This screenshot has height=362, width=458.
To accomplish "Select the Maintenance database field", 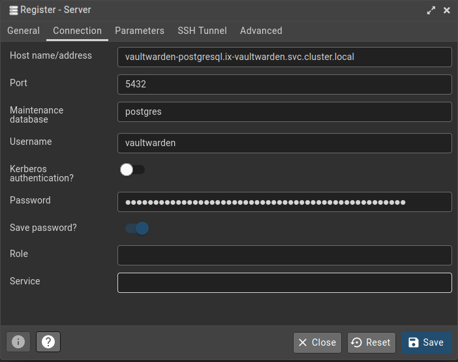I will [x=284, y=112].
